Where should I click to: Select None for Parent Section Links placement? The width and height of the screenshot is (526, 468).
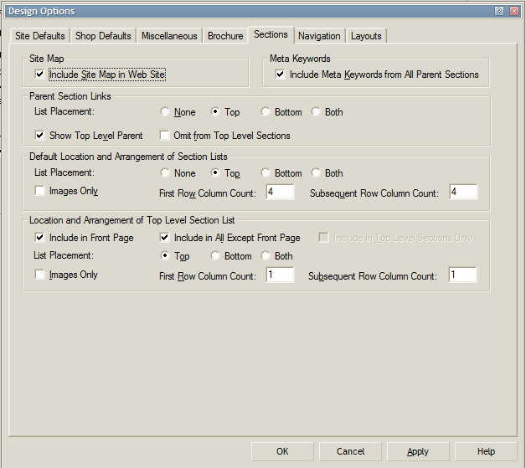click(166, 112)
